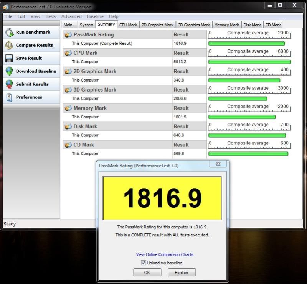Screen dimensions: 307x284
Task: Click the Ready status bar text
Action: click(9, 224)
